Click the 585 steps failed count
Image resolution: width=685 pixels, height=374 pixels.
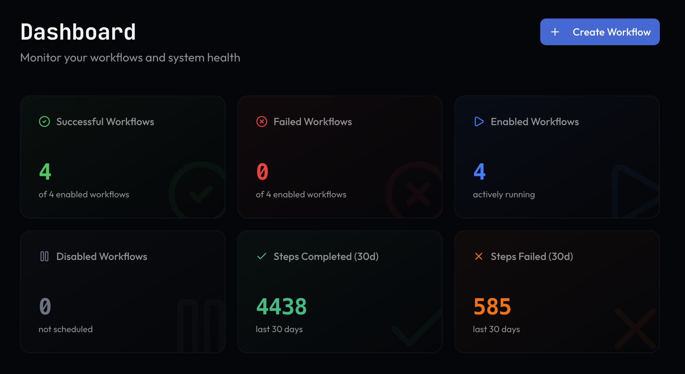click(492, 306)
